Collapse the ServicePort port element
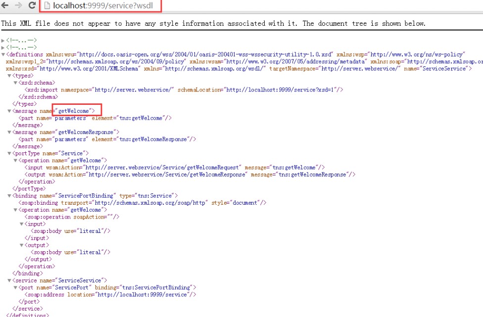Image resolution: width=483 pixels, height=317 pixels. tap(15, 288)
